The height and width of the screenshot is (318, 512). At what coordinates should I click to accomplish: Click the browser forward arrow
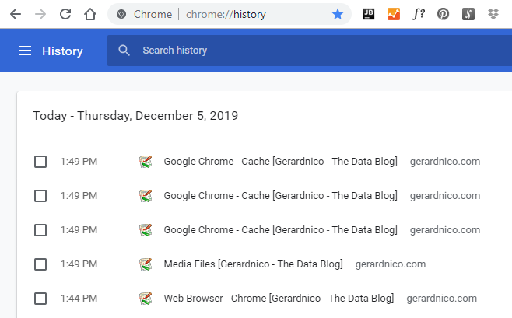click(40, 14)
